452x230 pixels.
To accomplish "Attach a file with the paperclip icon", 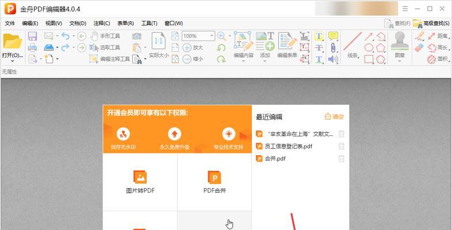I will pos(333,48).
